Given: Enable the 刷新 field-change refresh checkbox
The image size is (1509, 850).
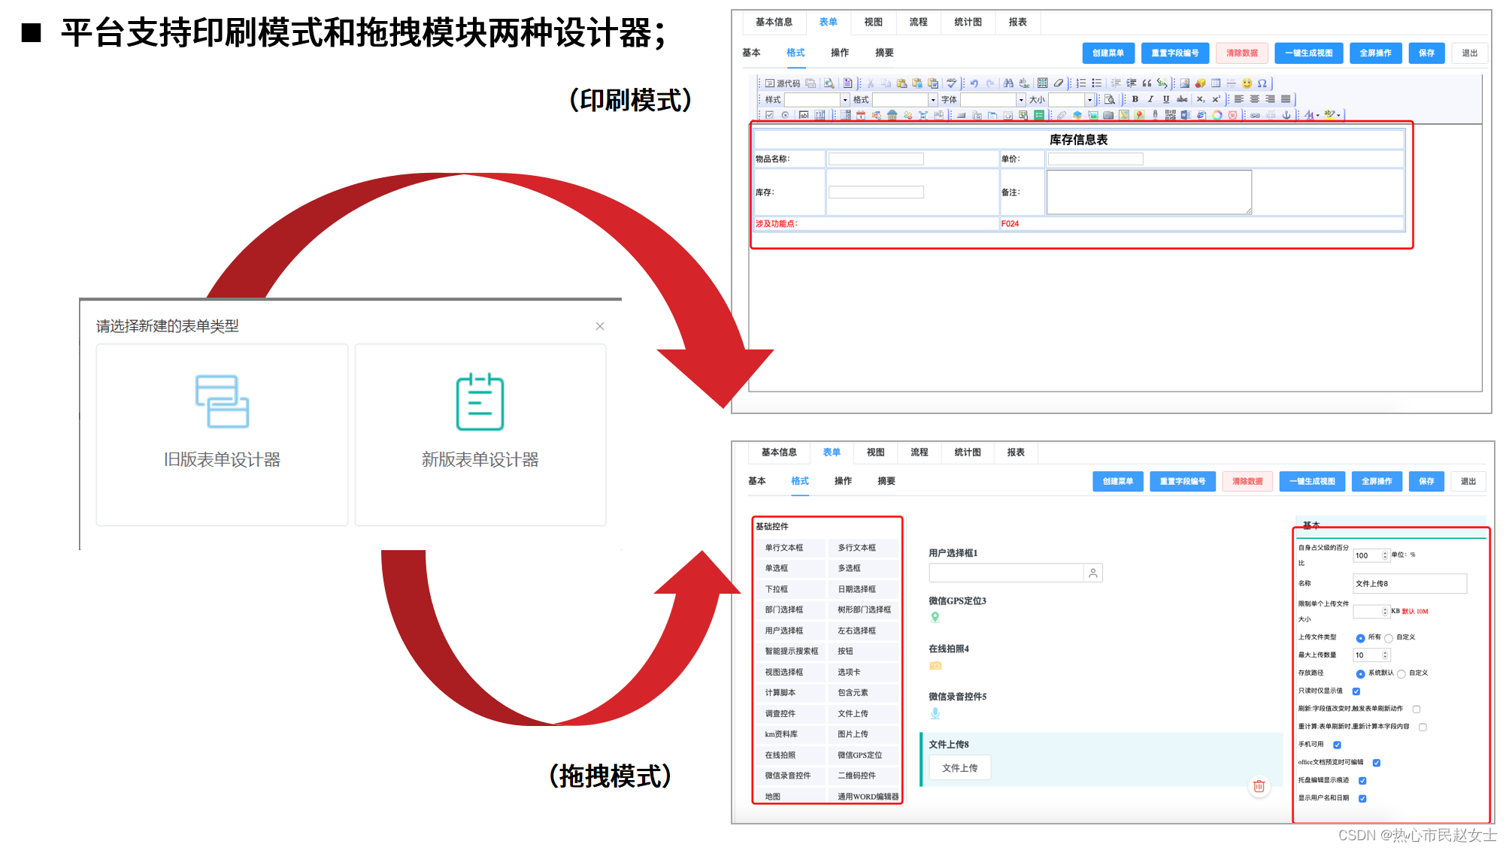Looking at the screenshot, I should (1417, 709).
